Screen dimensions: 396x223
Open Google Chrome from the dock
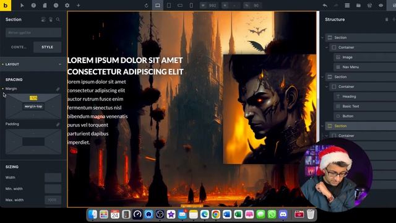click(x=216, y=214)
